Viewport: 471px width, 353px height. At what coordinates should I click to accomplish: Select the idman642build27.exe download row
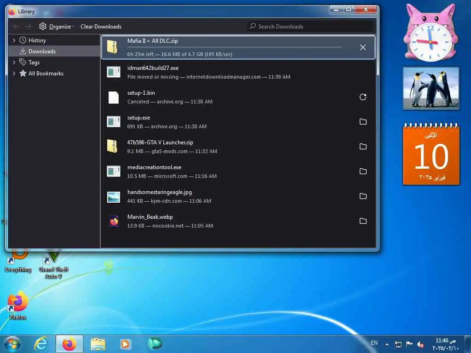(238, 72)
